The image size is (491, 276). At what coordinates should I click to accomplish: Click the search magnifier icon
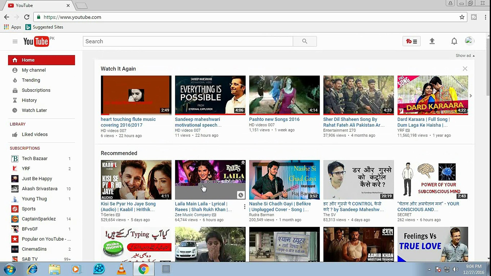(x=304, y=41)
